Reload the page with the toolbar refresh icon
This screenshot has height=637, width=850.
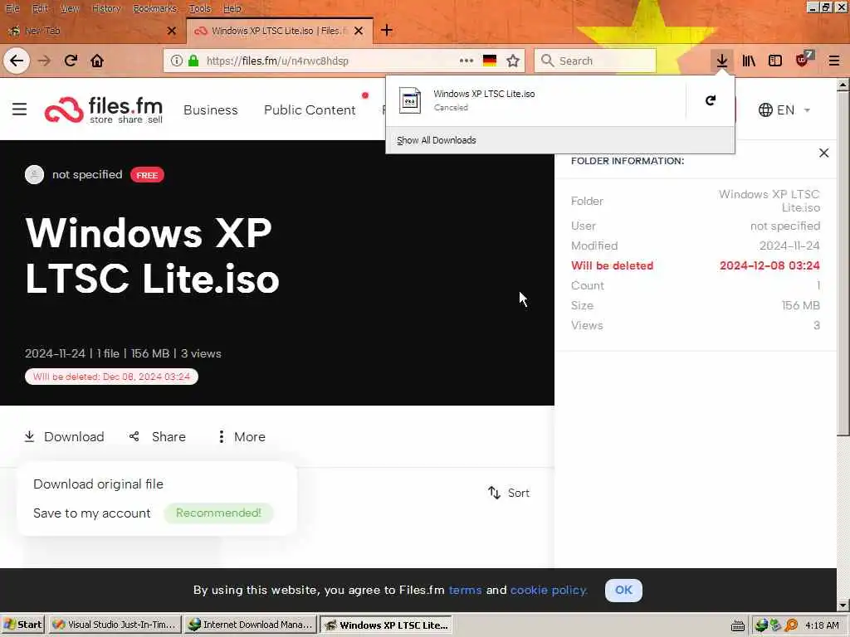click(71, 61)
